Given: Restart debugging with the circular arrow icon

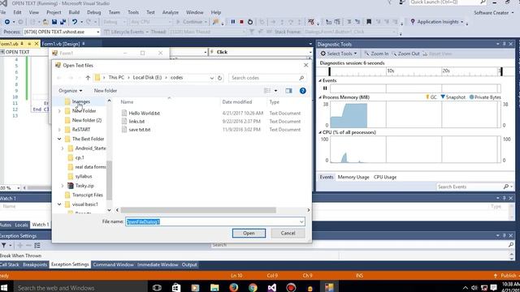Looking at the screenshot, I should tap(250, 22).
